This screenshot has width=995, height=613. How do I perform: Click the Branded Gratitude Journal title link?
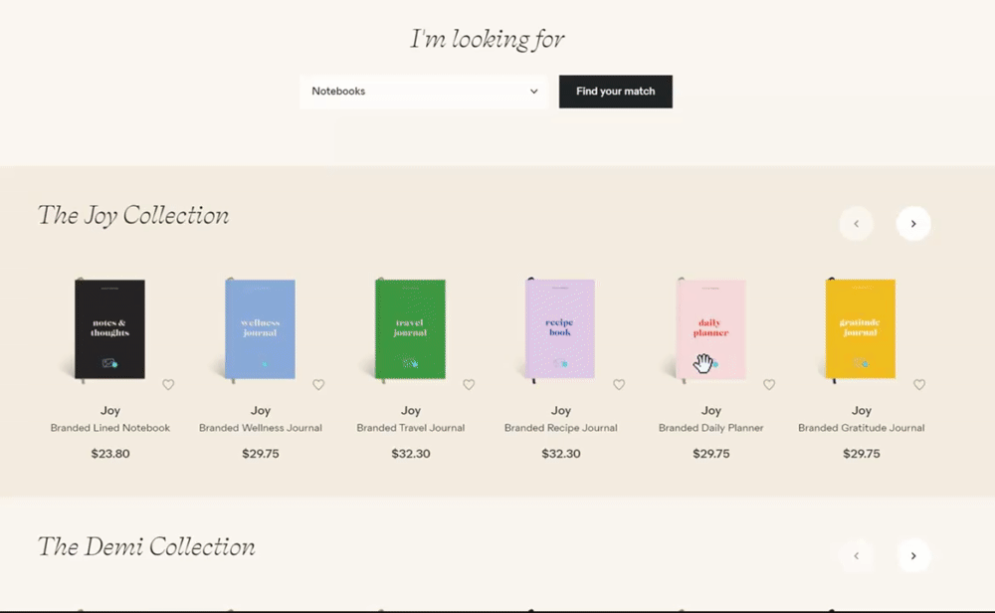[x=861, y=428]
